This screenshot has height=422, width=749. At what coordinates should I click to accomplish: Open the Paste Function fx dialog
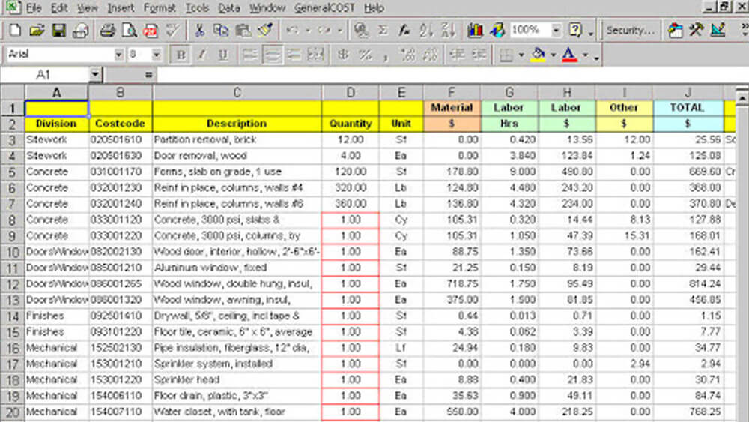pos(404,31)
